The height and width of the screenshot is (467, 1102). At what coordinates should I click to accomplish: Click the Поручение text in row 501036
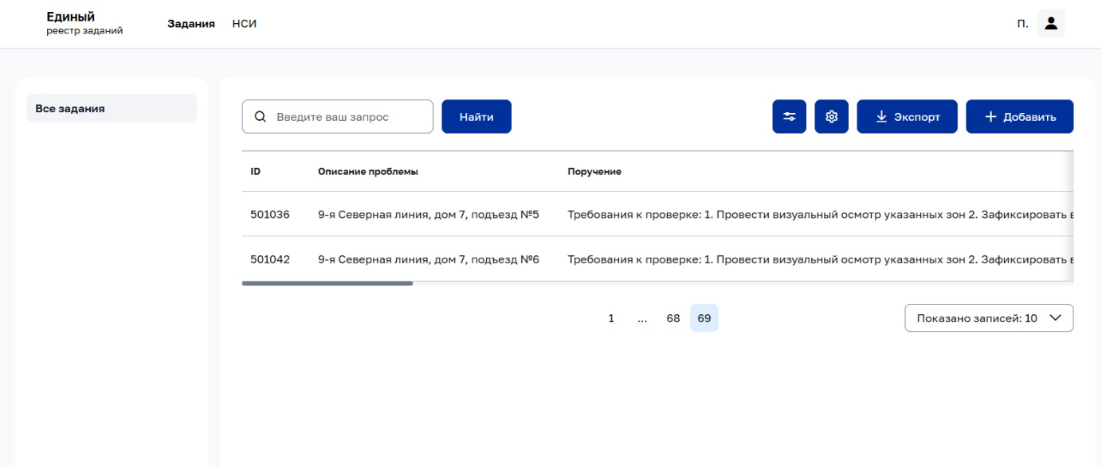point(820,214)
